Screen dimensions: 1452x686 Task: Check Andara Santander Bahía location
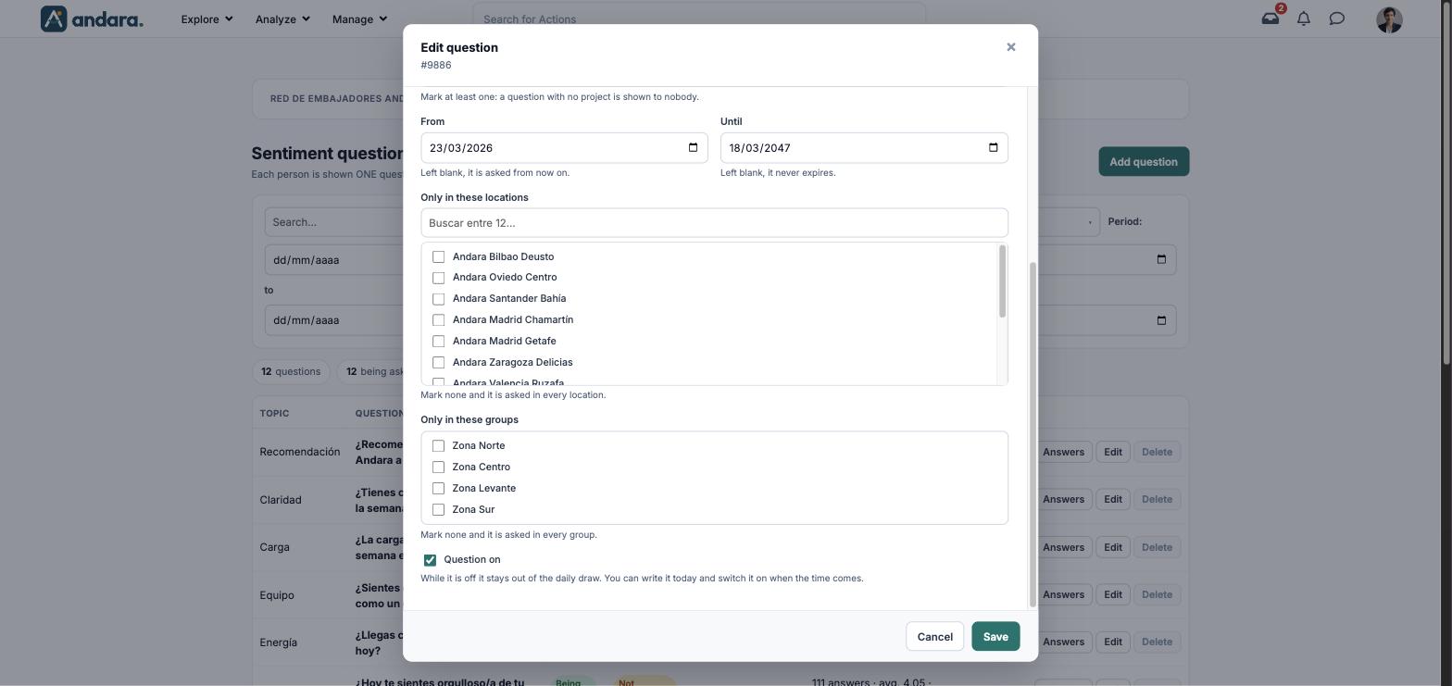[x=439, y=299]
